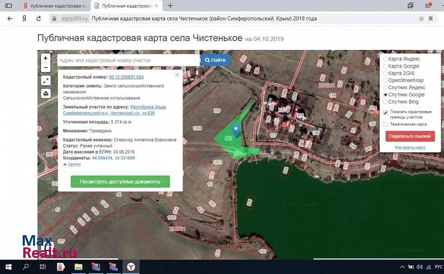Click the print map icon
This screenshot has height=274, width=444.
click(x=46, y=93)
